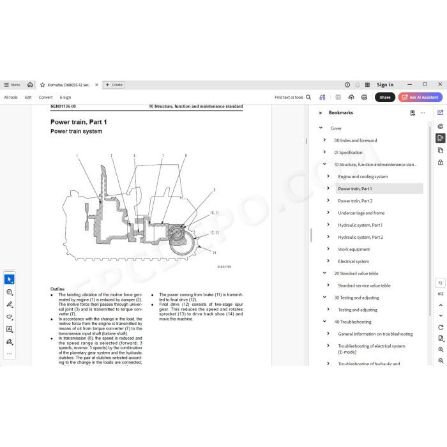The width and height of the screenshot is (447, 447).
Task: Select 40 Troubleshooting bookmark
Action: coord(352,322)
